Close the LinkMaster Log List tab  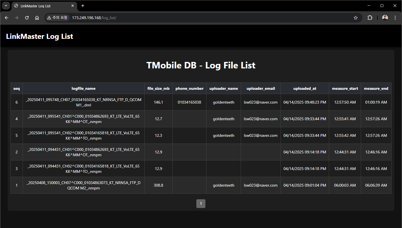click(x=73, y=6)
